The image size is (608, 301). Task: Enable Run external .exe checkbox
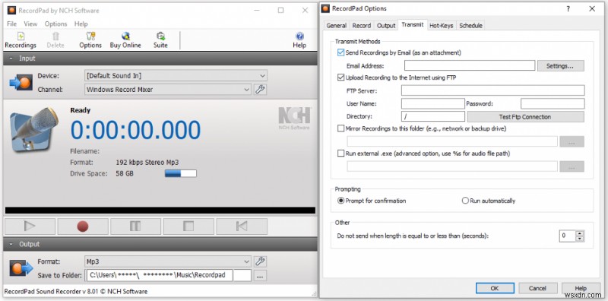point(340,154)
